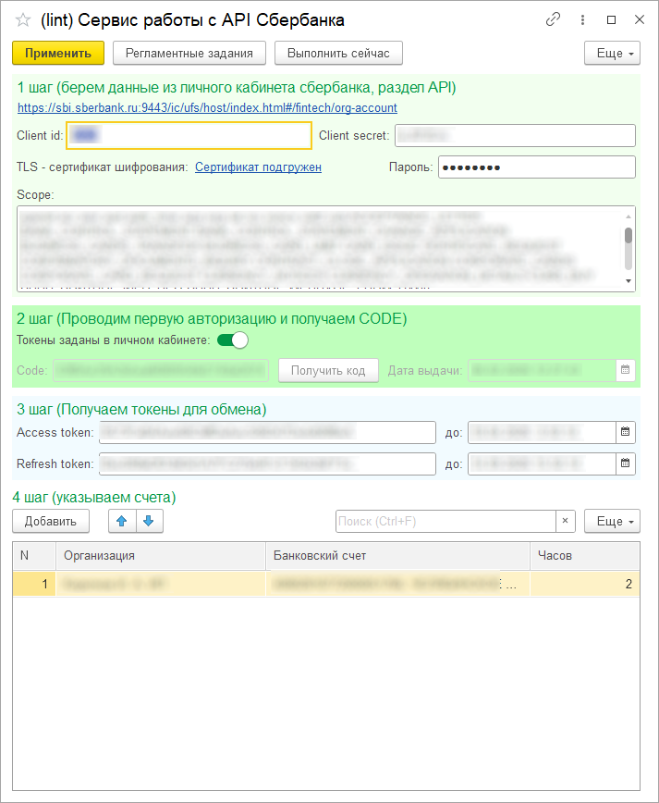Click the Организация cell in row 1

[160, 584]
